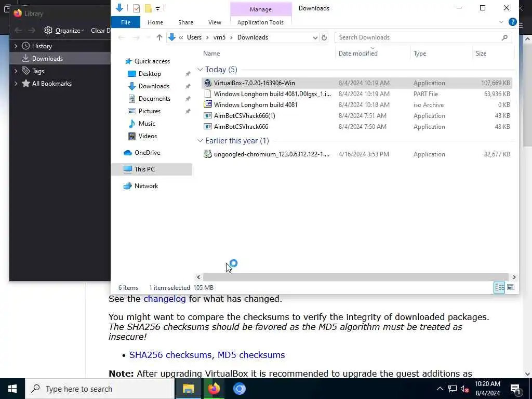
Task: Open the File tab in Explorer ribbon
Action: pos(126,22)
